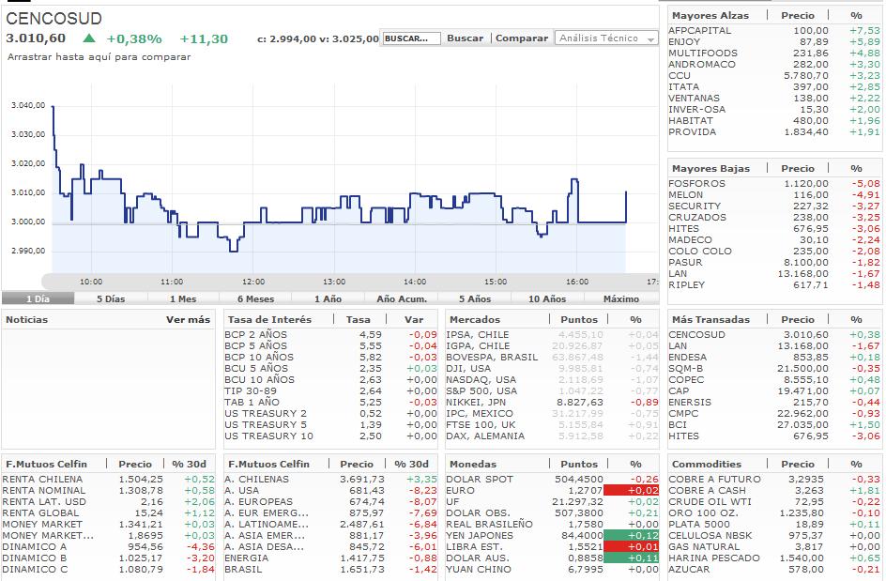The height and width of the screenshot is (581, 886).
Task: Click the chart at the 16:00 price spike
Action: pyautogui.click(x=574, y=179)
